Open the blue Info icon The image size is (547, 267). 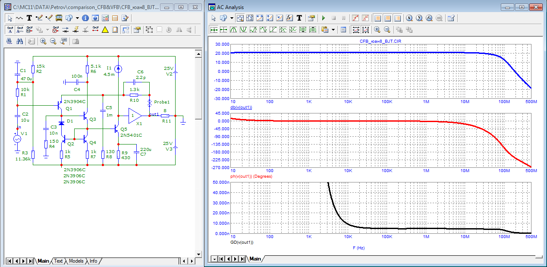click(85, 18)
